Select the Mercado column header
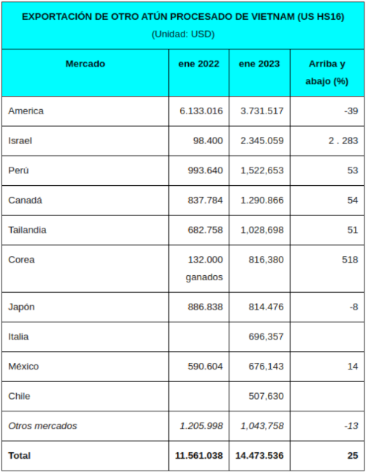 tap(85, 64)
